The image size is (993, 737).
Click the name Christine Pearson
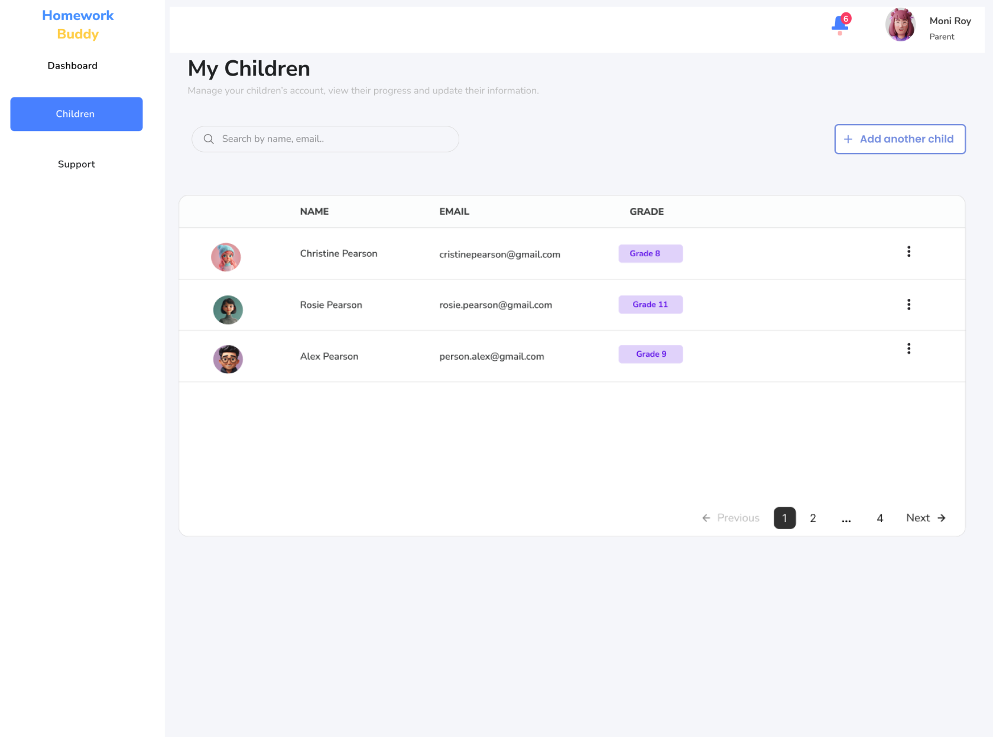click(x=338, y=253)
